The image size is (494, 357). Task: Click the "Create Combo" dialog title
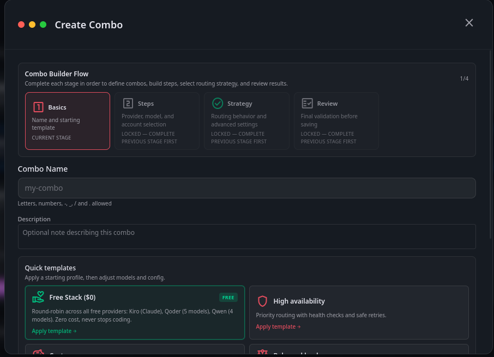[89, 25]
